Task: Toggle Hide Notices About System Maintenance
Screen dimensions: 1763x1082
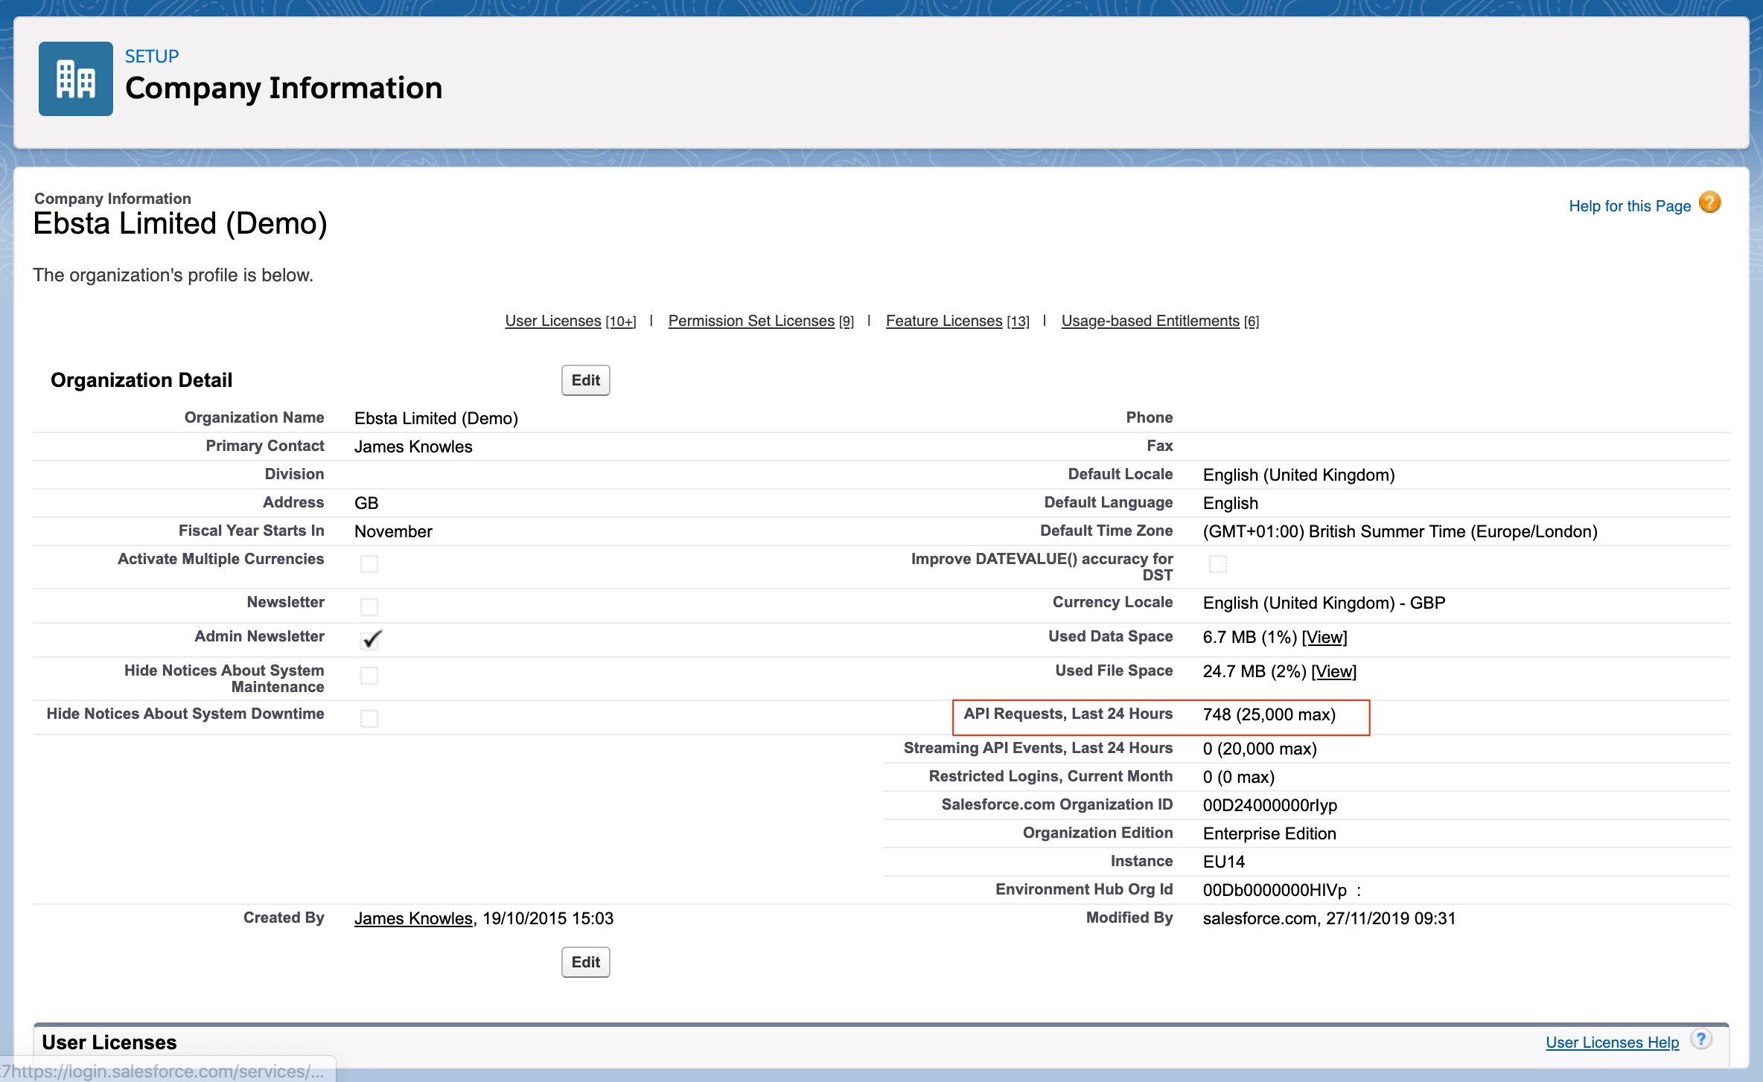Action: tap(369, 676)
